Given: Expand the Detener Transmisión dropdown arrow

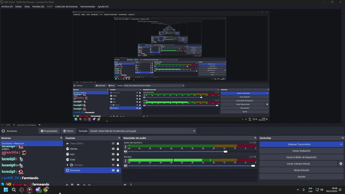Looking at the screenshot, I should [x=341, y=144].
